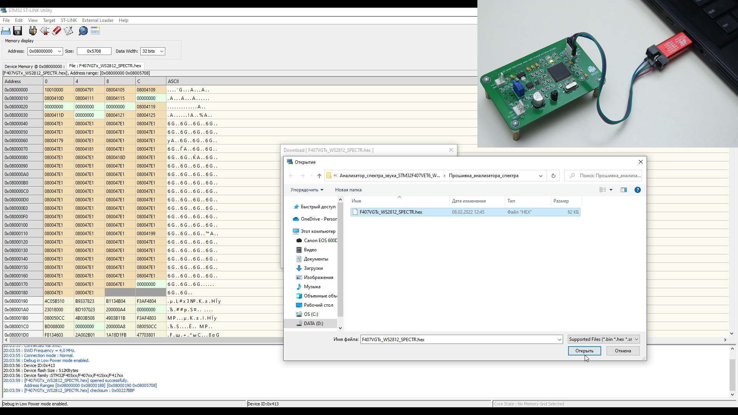The width and height of the screenshot is (738, 415).
Task: Click the Program verify toolbar icon
Action: click(68, 31)
